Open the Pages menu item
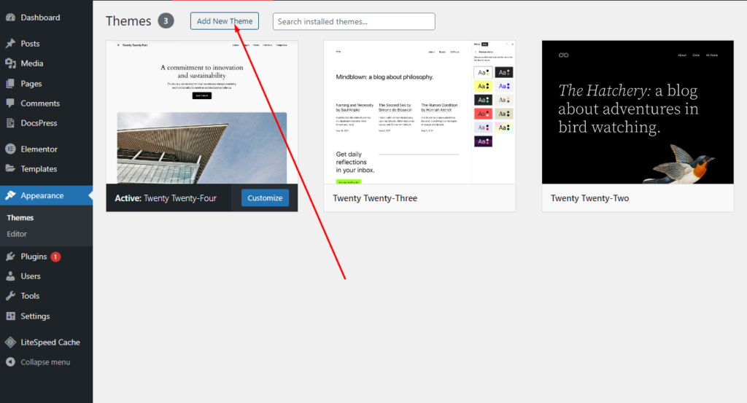The width and height of the screenshot is (747, 403). point(31,84)
